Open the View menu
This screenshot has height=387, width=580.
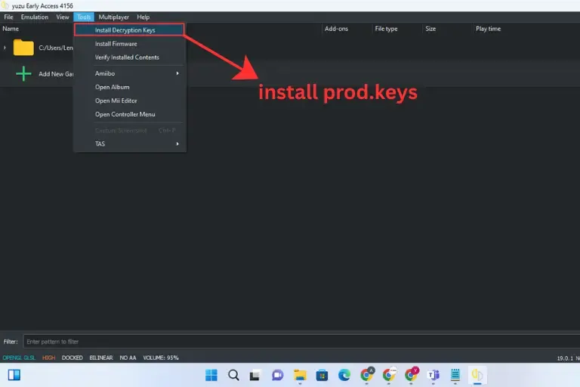click(63, 17)
